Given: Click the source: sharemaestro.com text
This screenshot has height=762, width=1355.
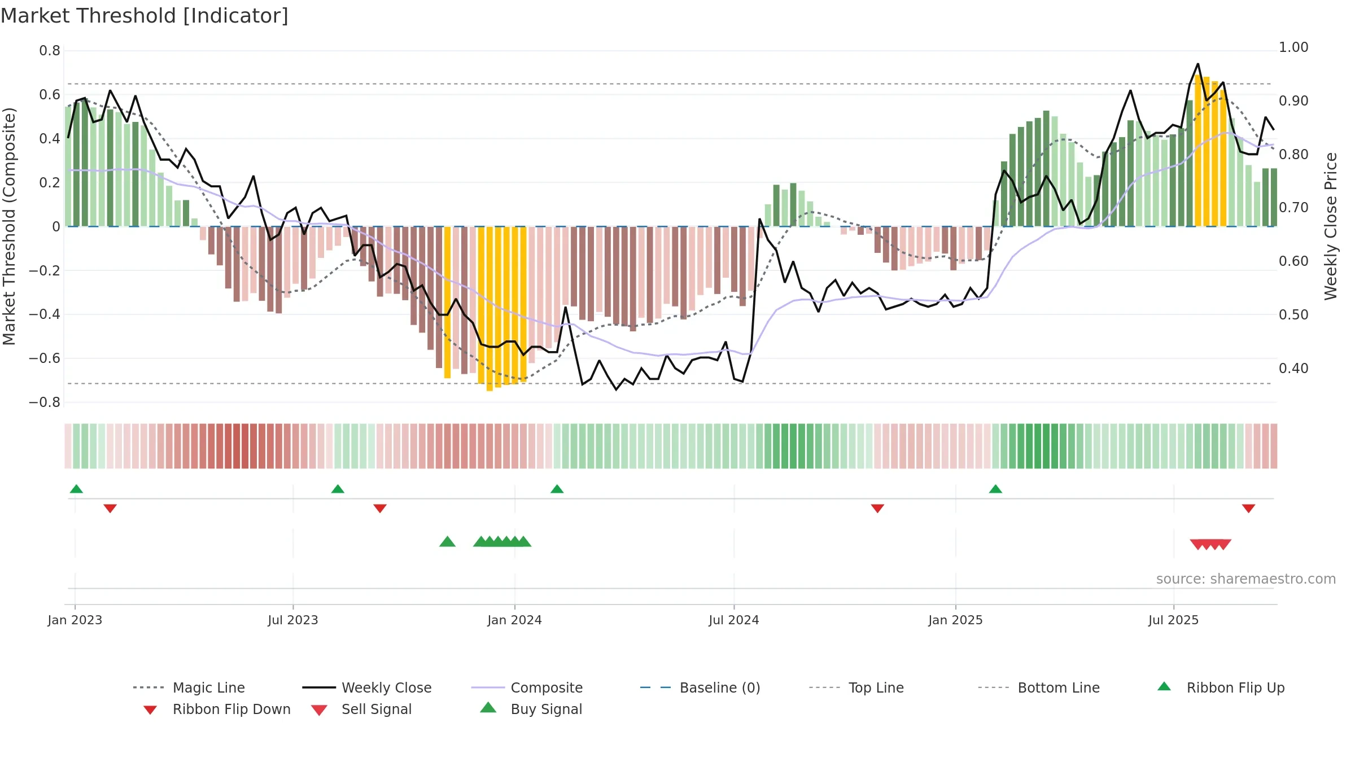Looking at the screenshot, I should pyautogui.click(x=1246, y=579).
